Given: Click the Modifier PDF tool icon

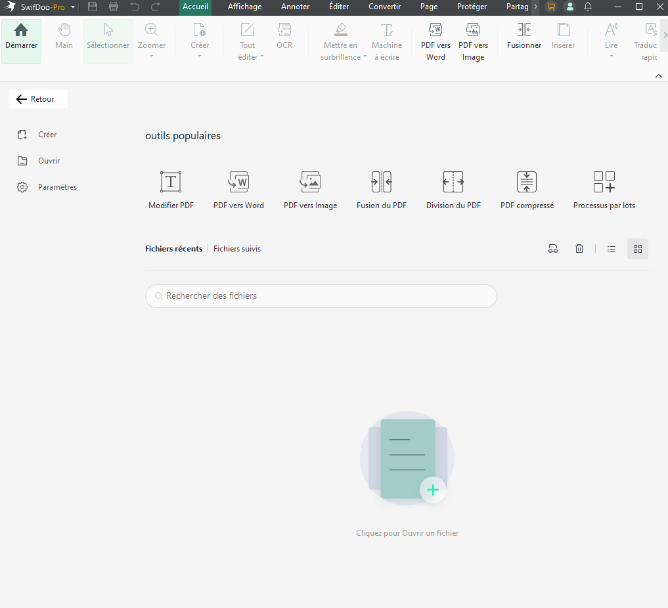Looking at the screenshot, I should [171, 182].
